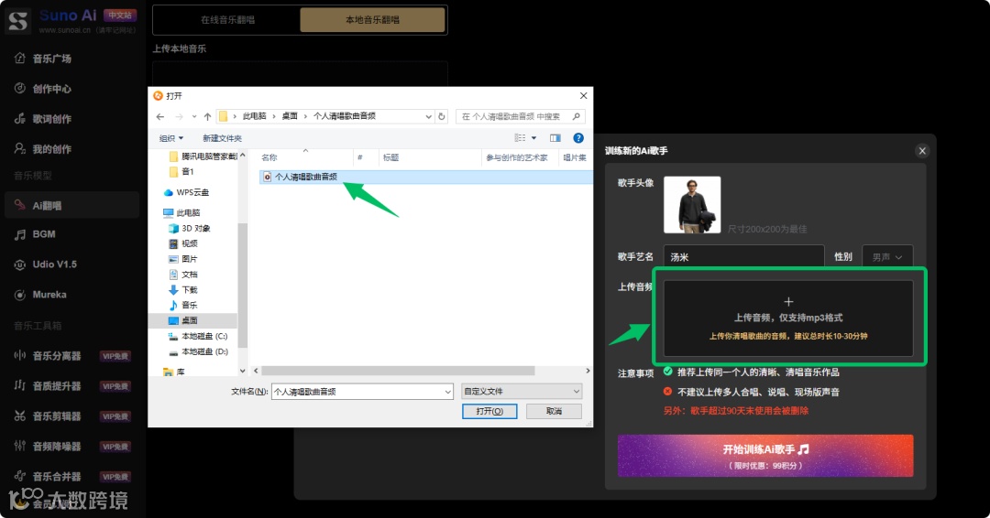
Task: Click the 中文站 badge
Action: [x=120, y=16]
